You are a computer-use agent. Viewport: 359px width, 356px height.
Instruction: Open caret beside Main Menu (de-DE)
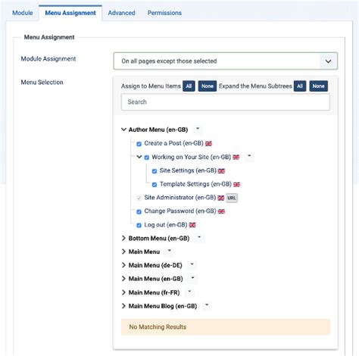point(192,264)
